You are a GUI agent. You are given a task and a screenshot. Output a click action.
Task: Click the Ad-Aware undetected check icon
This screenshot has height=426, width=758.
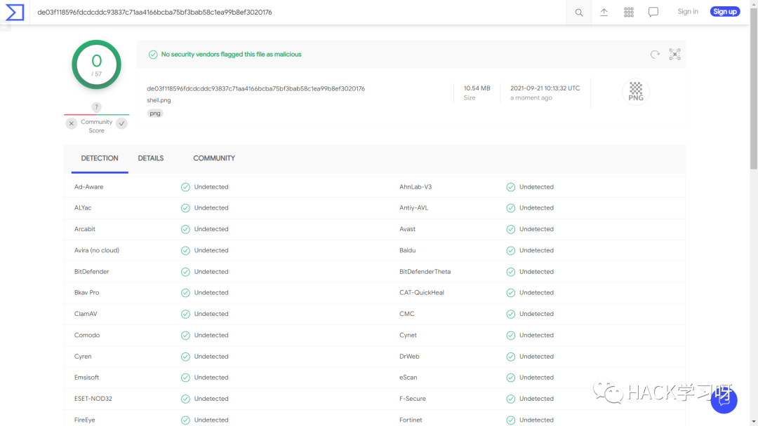pos(185,187)
